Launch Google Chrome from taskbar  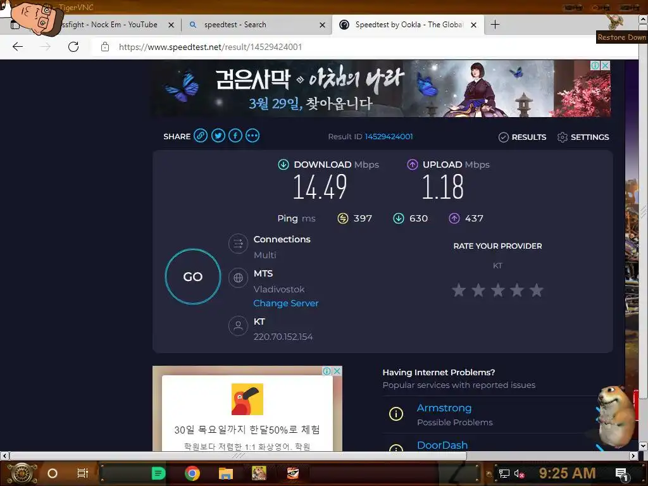coord(192,473)
